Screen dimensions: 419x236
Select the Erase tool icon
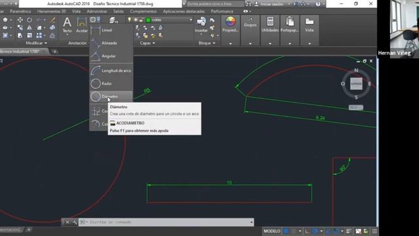52,20
